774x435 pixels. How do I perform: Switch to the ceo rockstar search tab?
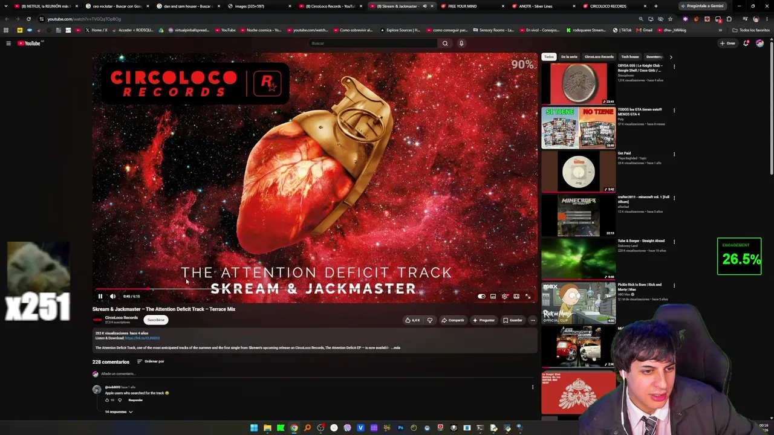116,6
